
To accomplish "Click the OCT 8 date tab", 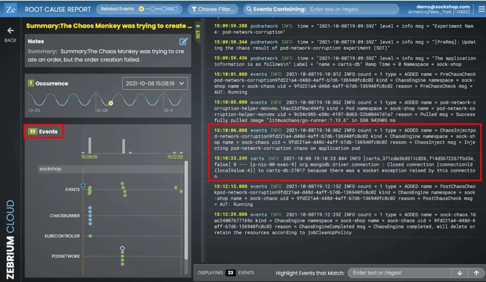I will 198,32.
